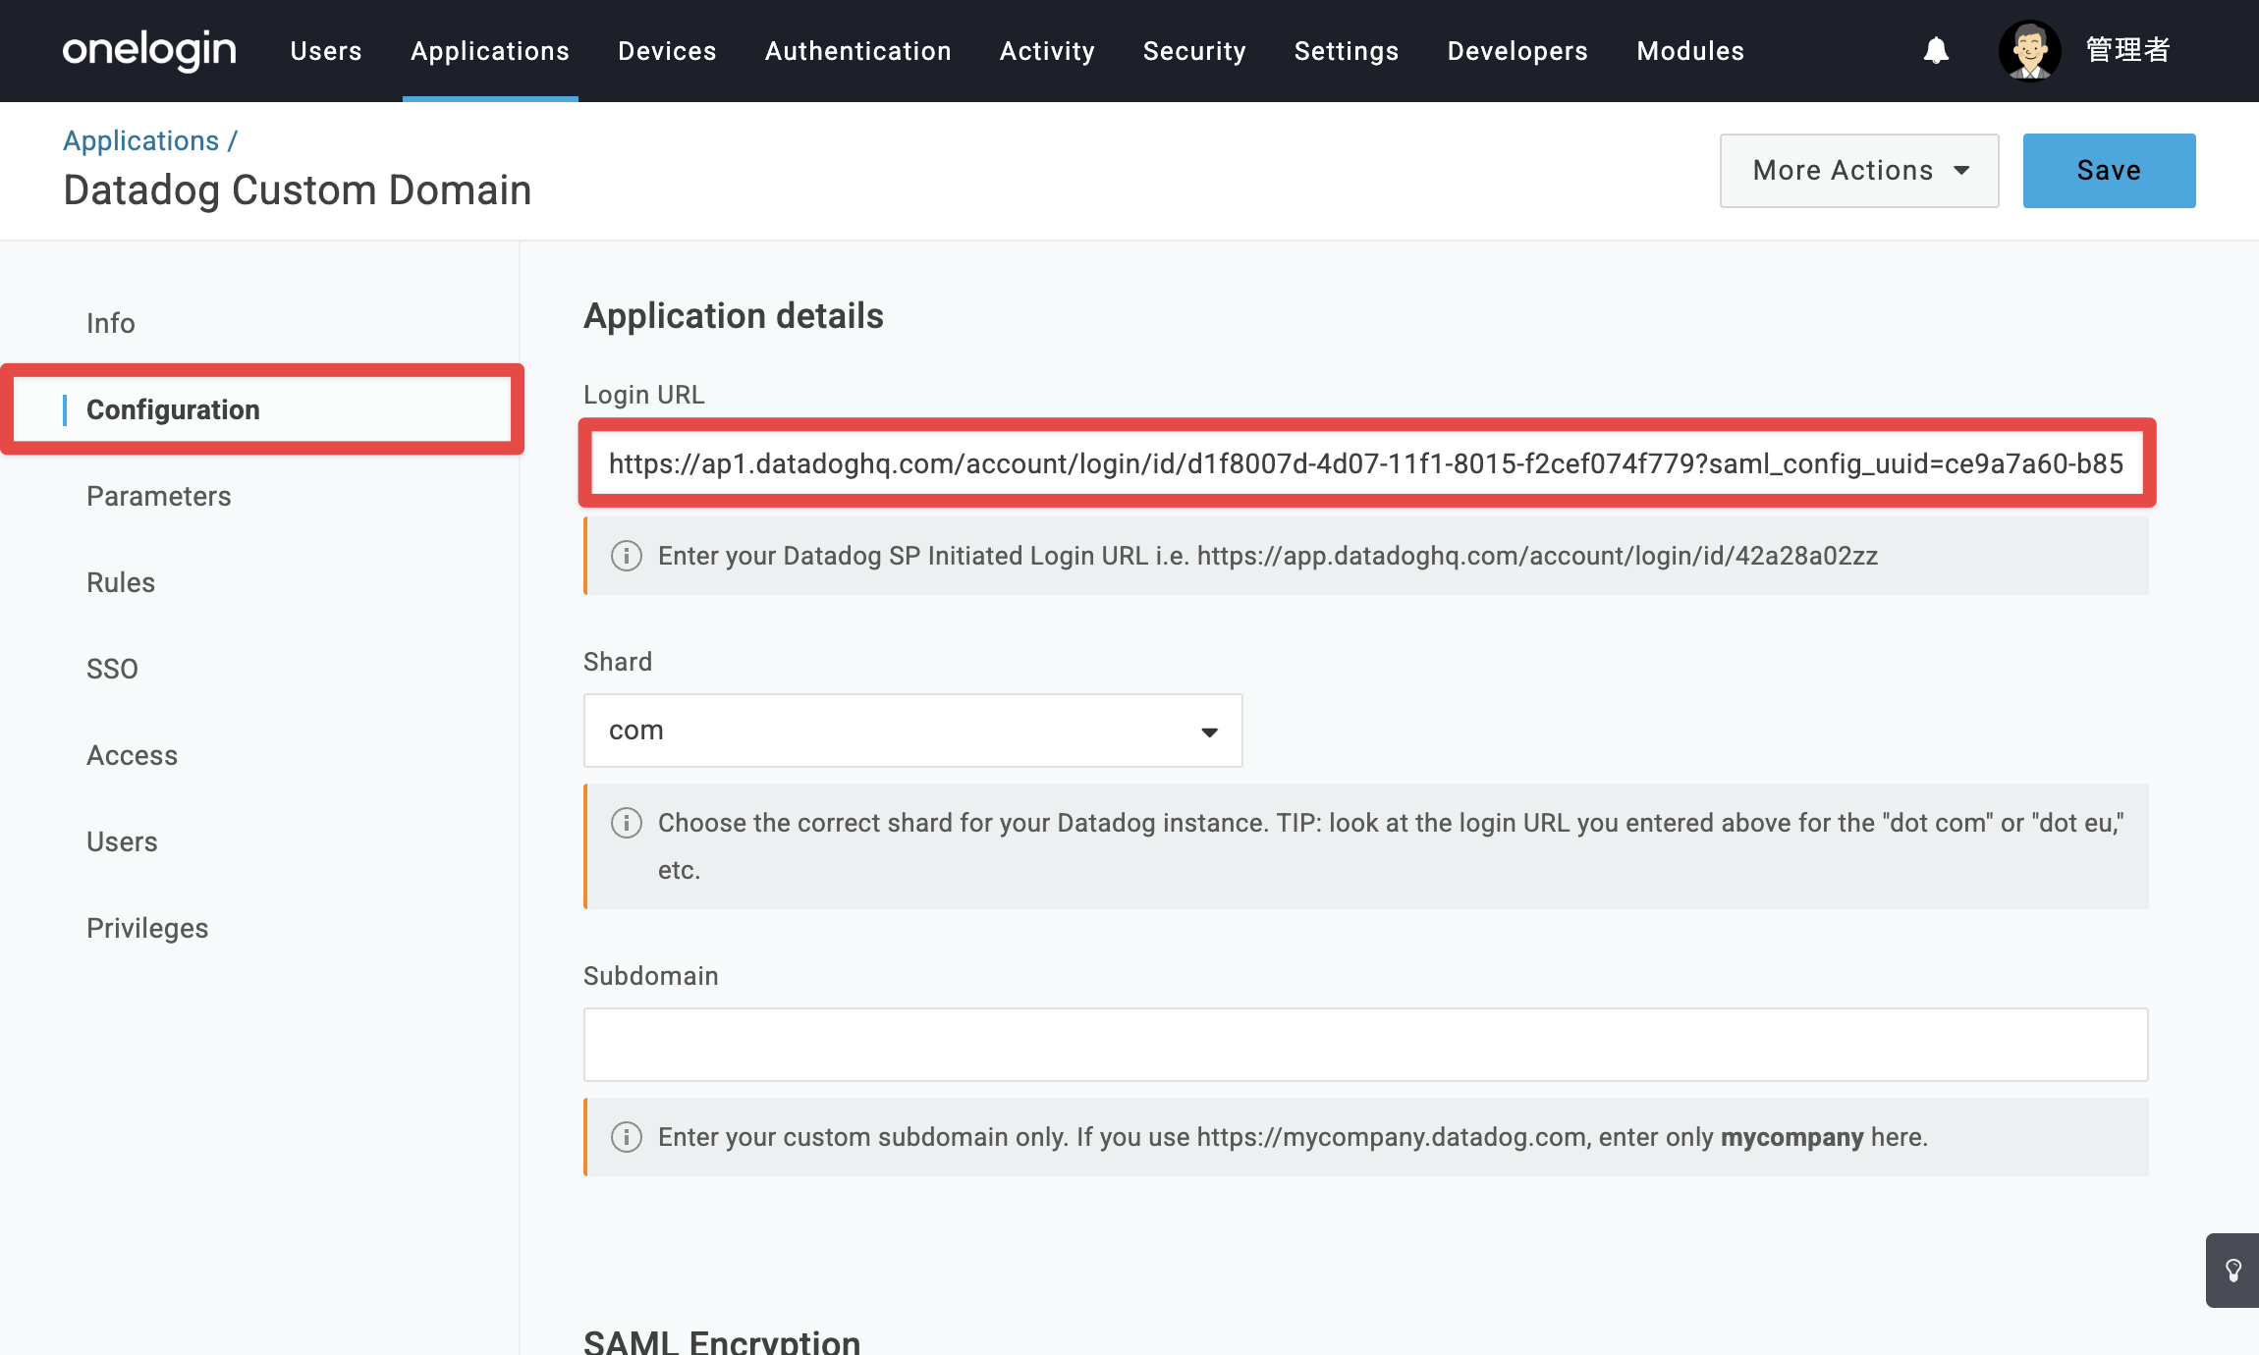The height and width of the screenshot is (1355, 2259).
Task: Open the More Actions dropdown
Action: [1859, 171]
